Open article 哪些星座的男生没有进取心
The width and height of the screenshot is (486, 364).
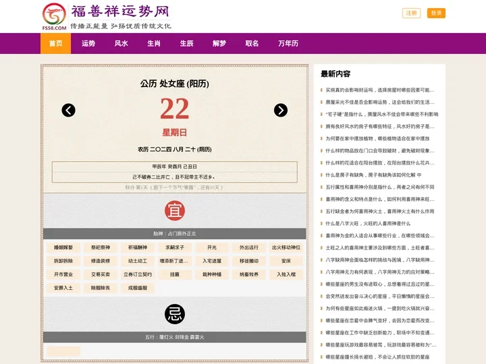coord(380,284)
